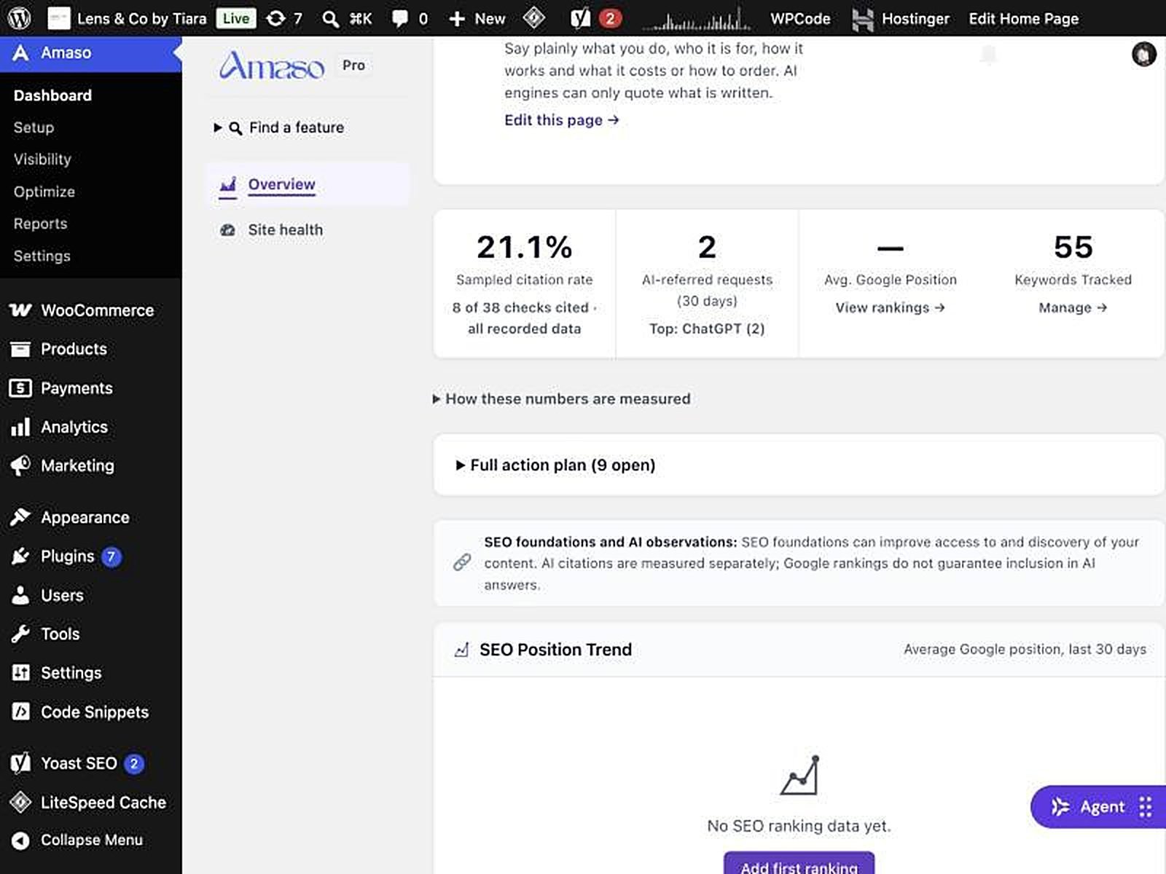Click the Amaso logo in plugin header
Viewport: 1166px width, 874px height.
click(x=272, y=65)
